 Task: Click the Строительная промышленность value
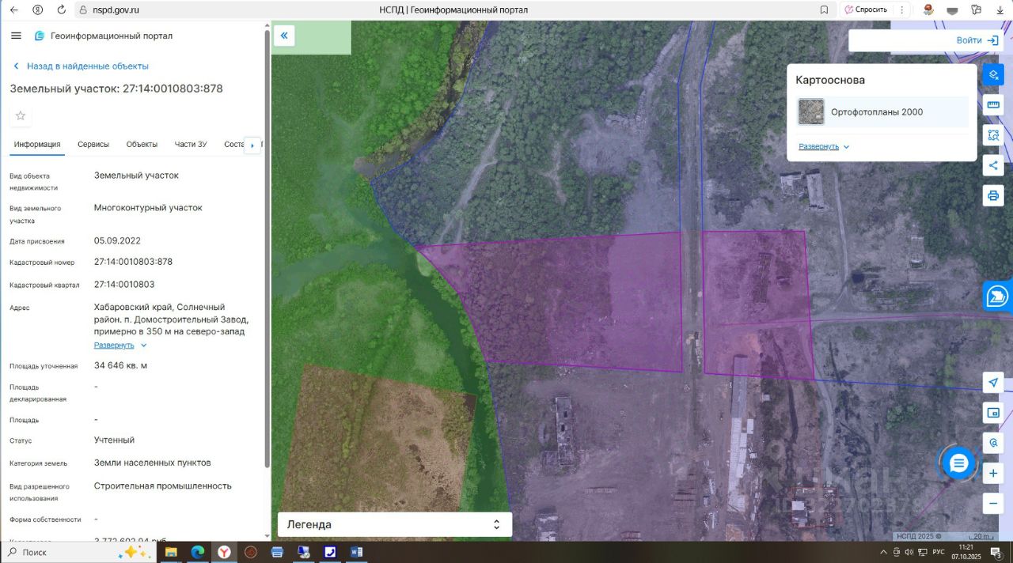163,486
